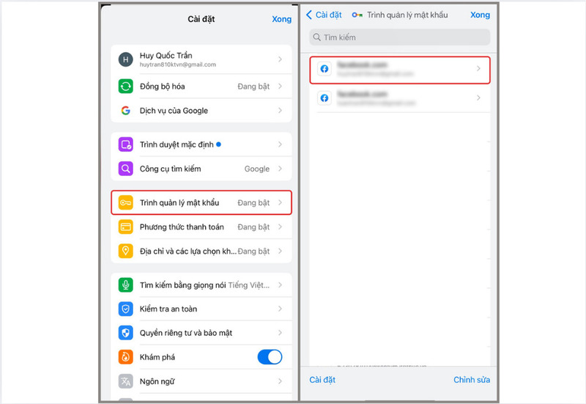Go back via the Cài đặt arrow
Viewport: 586px width, 404px height.
coord(324,15)
